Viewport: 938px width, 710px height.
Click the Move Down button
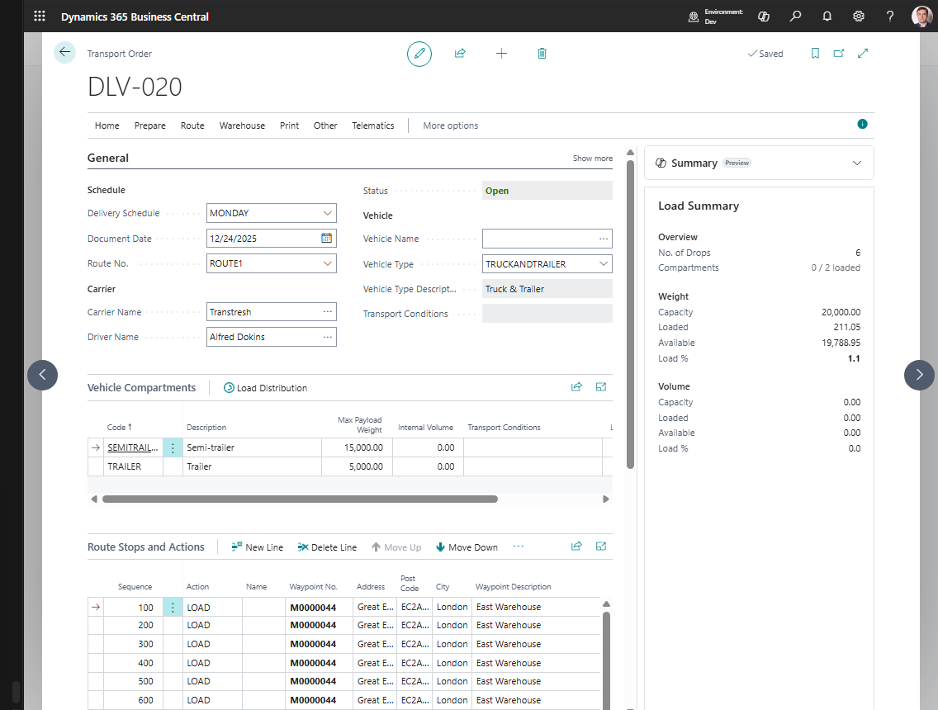467,547
